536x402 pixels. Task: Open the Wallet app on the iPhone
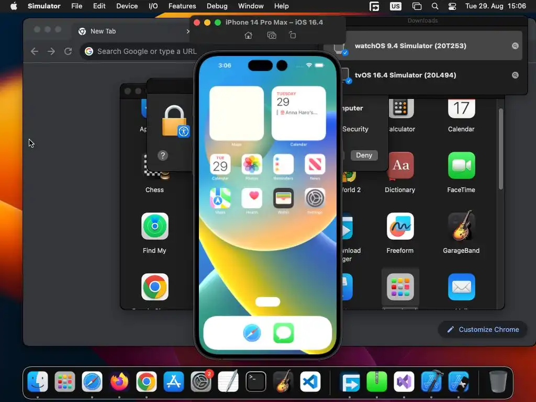(283, 198)
